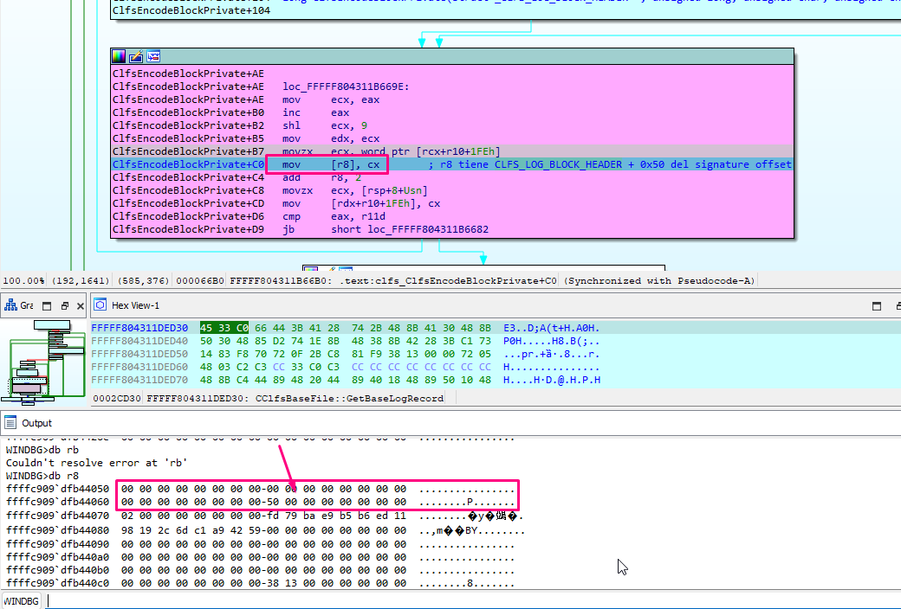This screenshot has height=609, width=901.
Task: Click ClfsEncodeBlockPrivate+104 text in top node
Action: point(191,10)
